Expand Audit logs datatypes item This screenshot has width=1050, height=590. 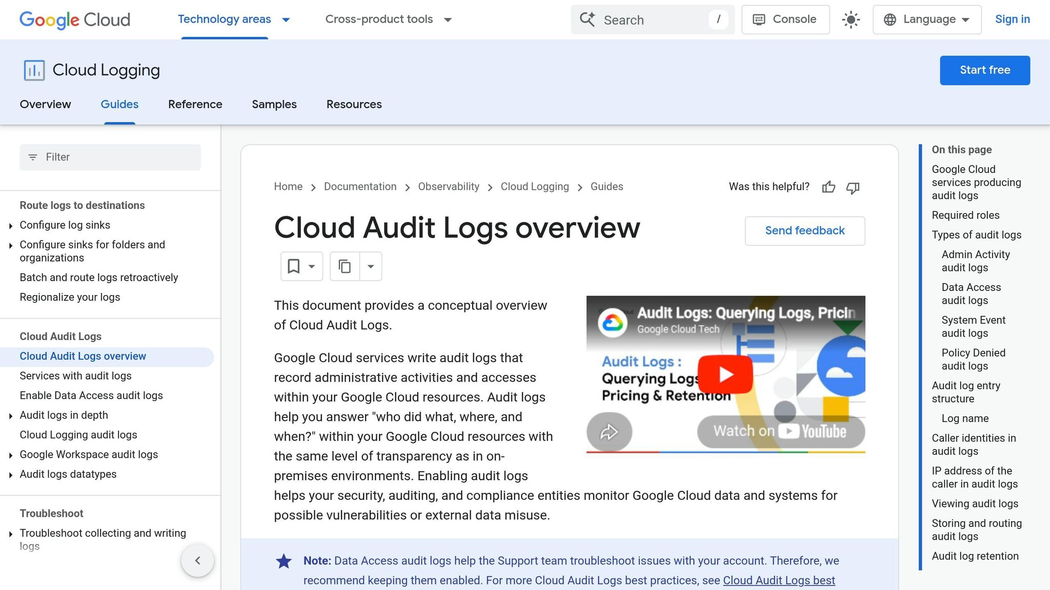point(11,475)
